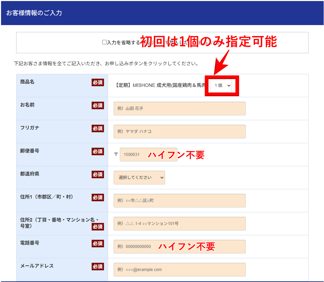Screen dimensions: 324x282
Task: Click the 必須 badge beside お名前
Action: [x=97, y=105]
